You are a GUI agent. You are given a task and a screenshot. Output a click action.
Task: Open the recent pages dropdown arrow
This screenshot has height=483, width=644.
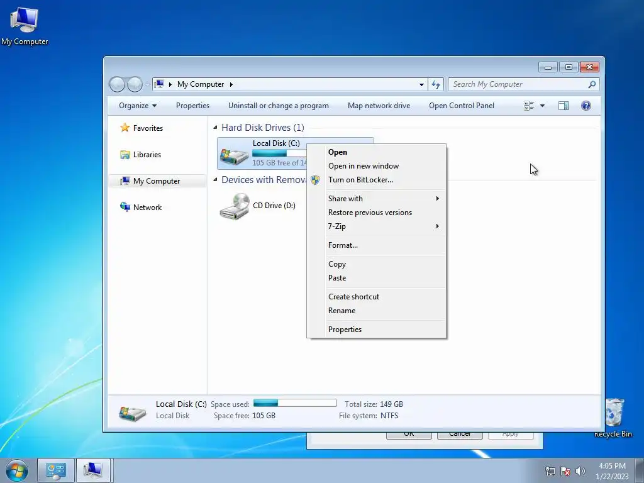(x=147, y=84)
